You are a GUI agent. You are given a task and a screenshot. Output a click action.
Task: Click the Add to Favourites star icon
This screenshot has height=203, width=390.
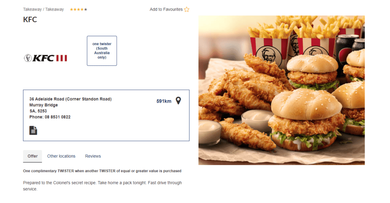187,10
